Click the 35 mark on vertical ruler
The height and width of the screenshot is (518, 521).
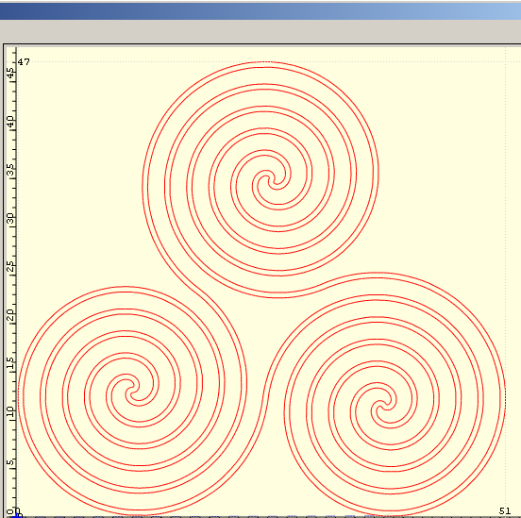pos(11,170)
